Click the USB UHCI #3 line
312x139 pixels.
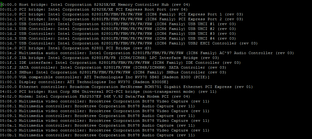pos(118,34)
